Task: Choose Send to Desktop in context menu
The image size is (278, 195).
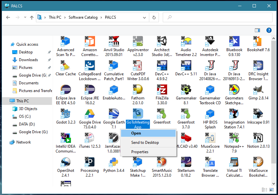Action: [148, 143]
